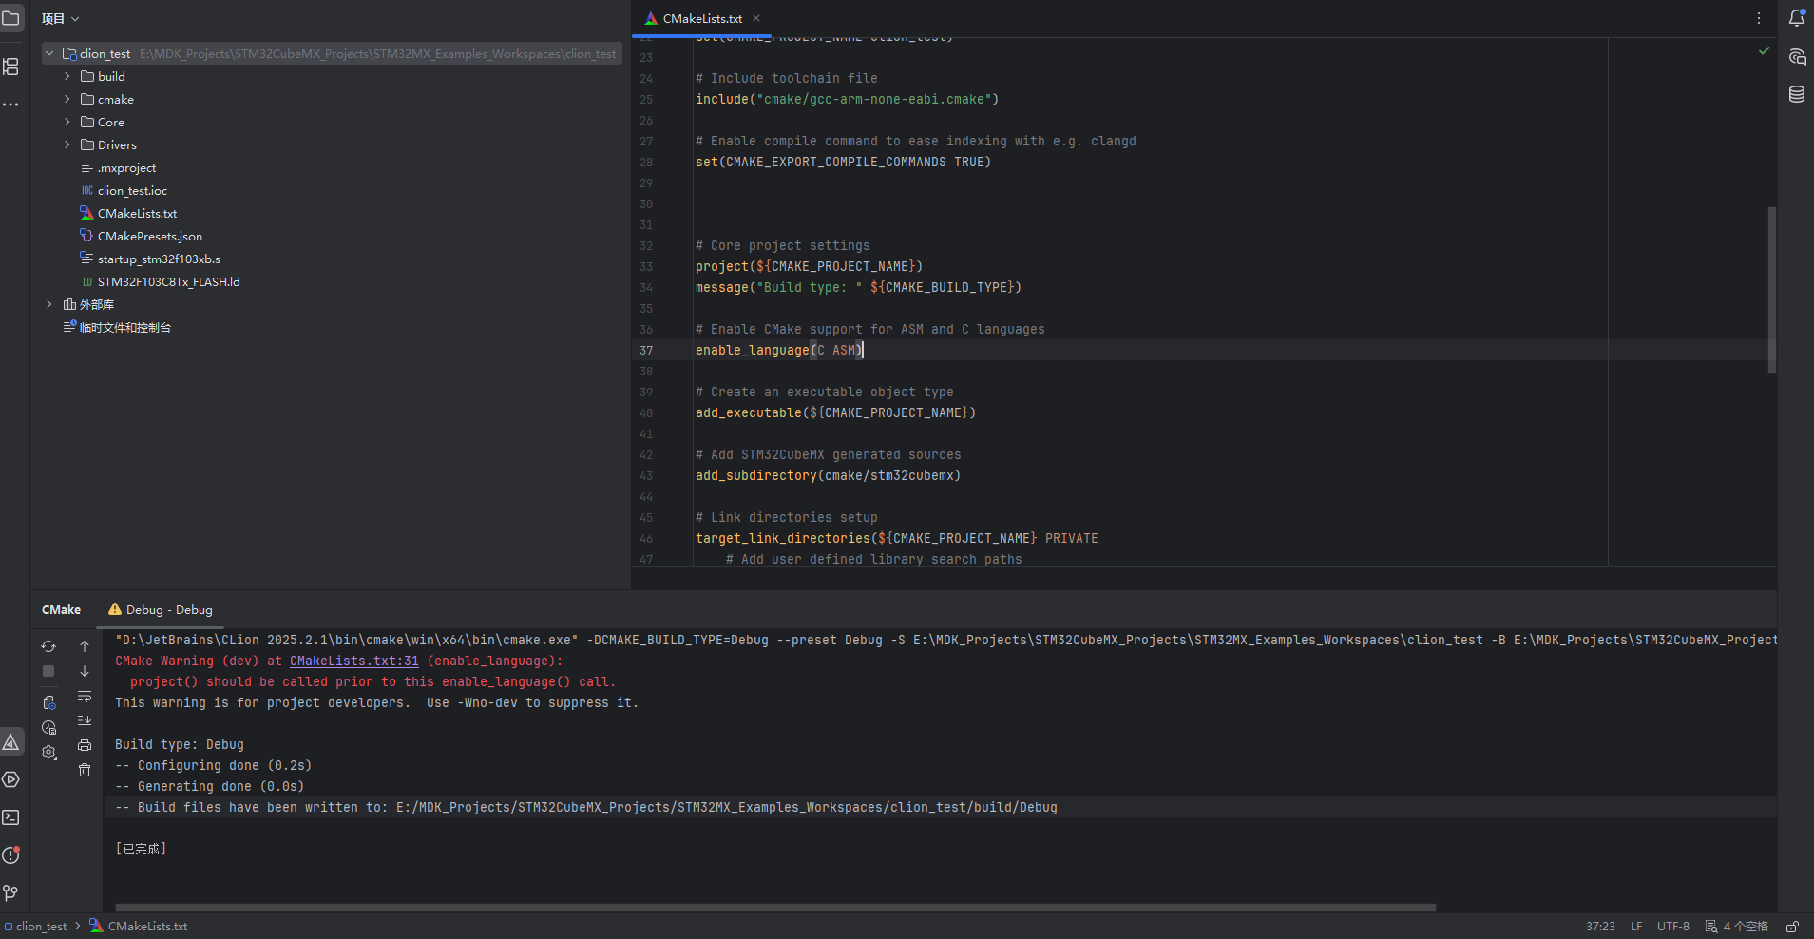Select the CMake panel tab
Screen dimensions: 1814x939
tap(61, 610)
